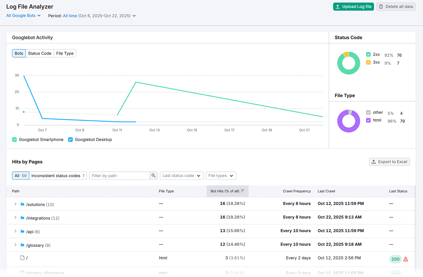Image resolution: width=423 pixels, height=277 pixels.
Task: Click the folder icon beside /solutions
Action: click(x=22, y=204)
